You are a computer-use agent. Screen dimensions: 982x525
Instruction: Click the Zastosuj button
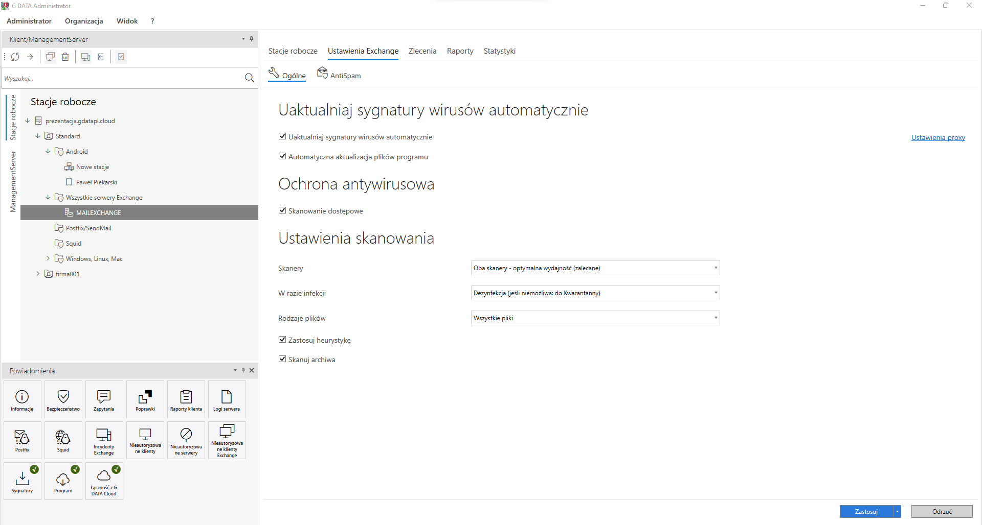click(866, 511)
